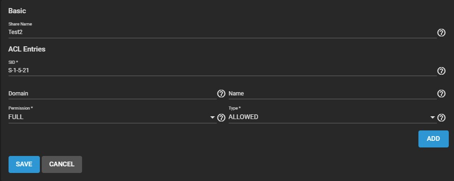
Task: Save the ACL changes
Action: pos(24,164)
